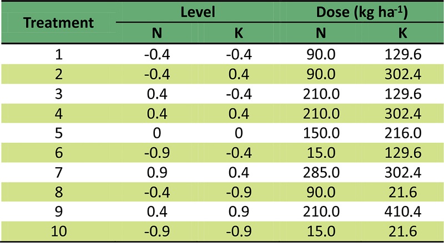
Task: Select treatment 2's K dose 302.4
Action: point(403,75)
